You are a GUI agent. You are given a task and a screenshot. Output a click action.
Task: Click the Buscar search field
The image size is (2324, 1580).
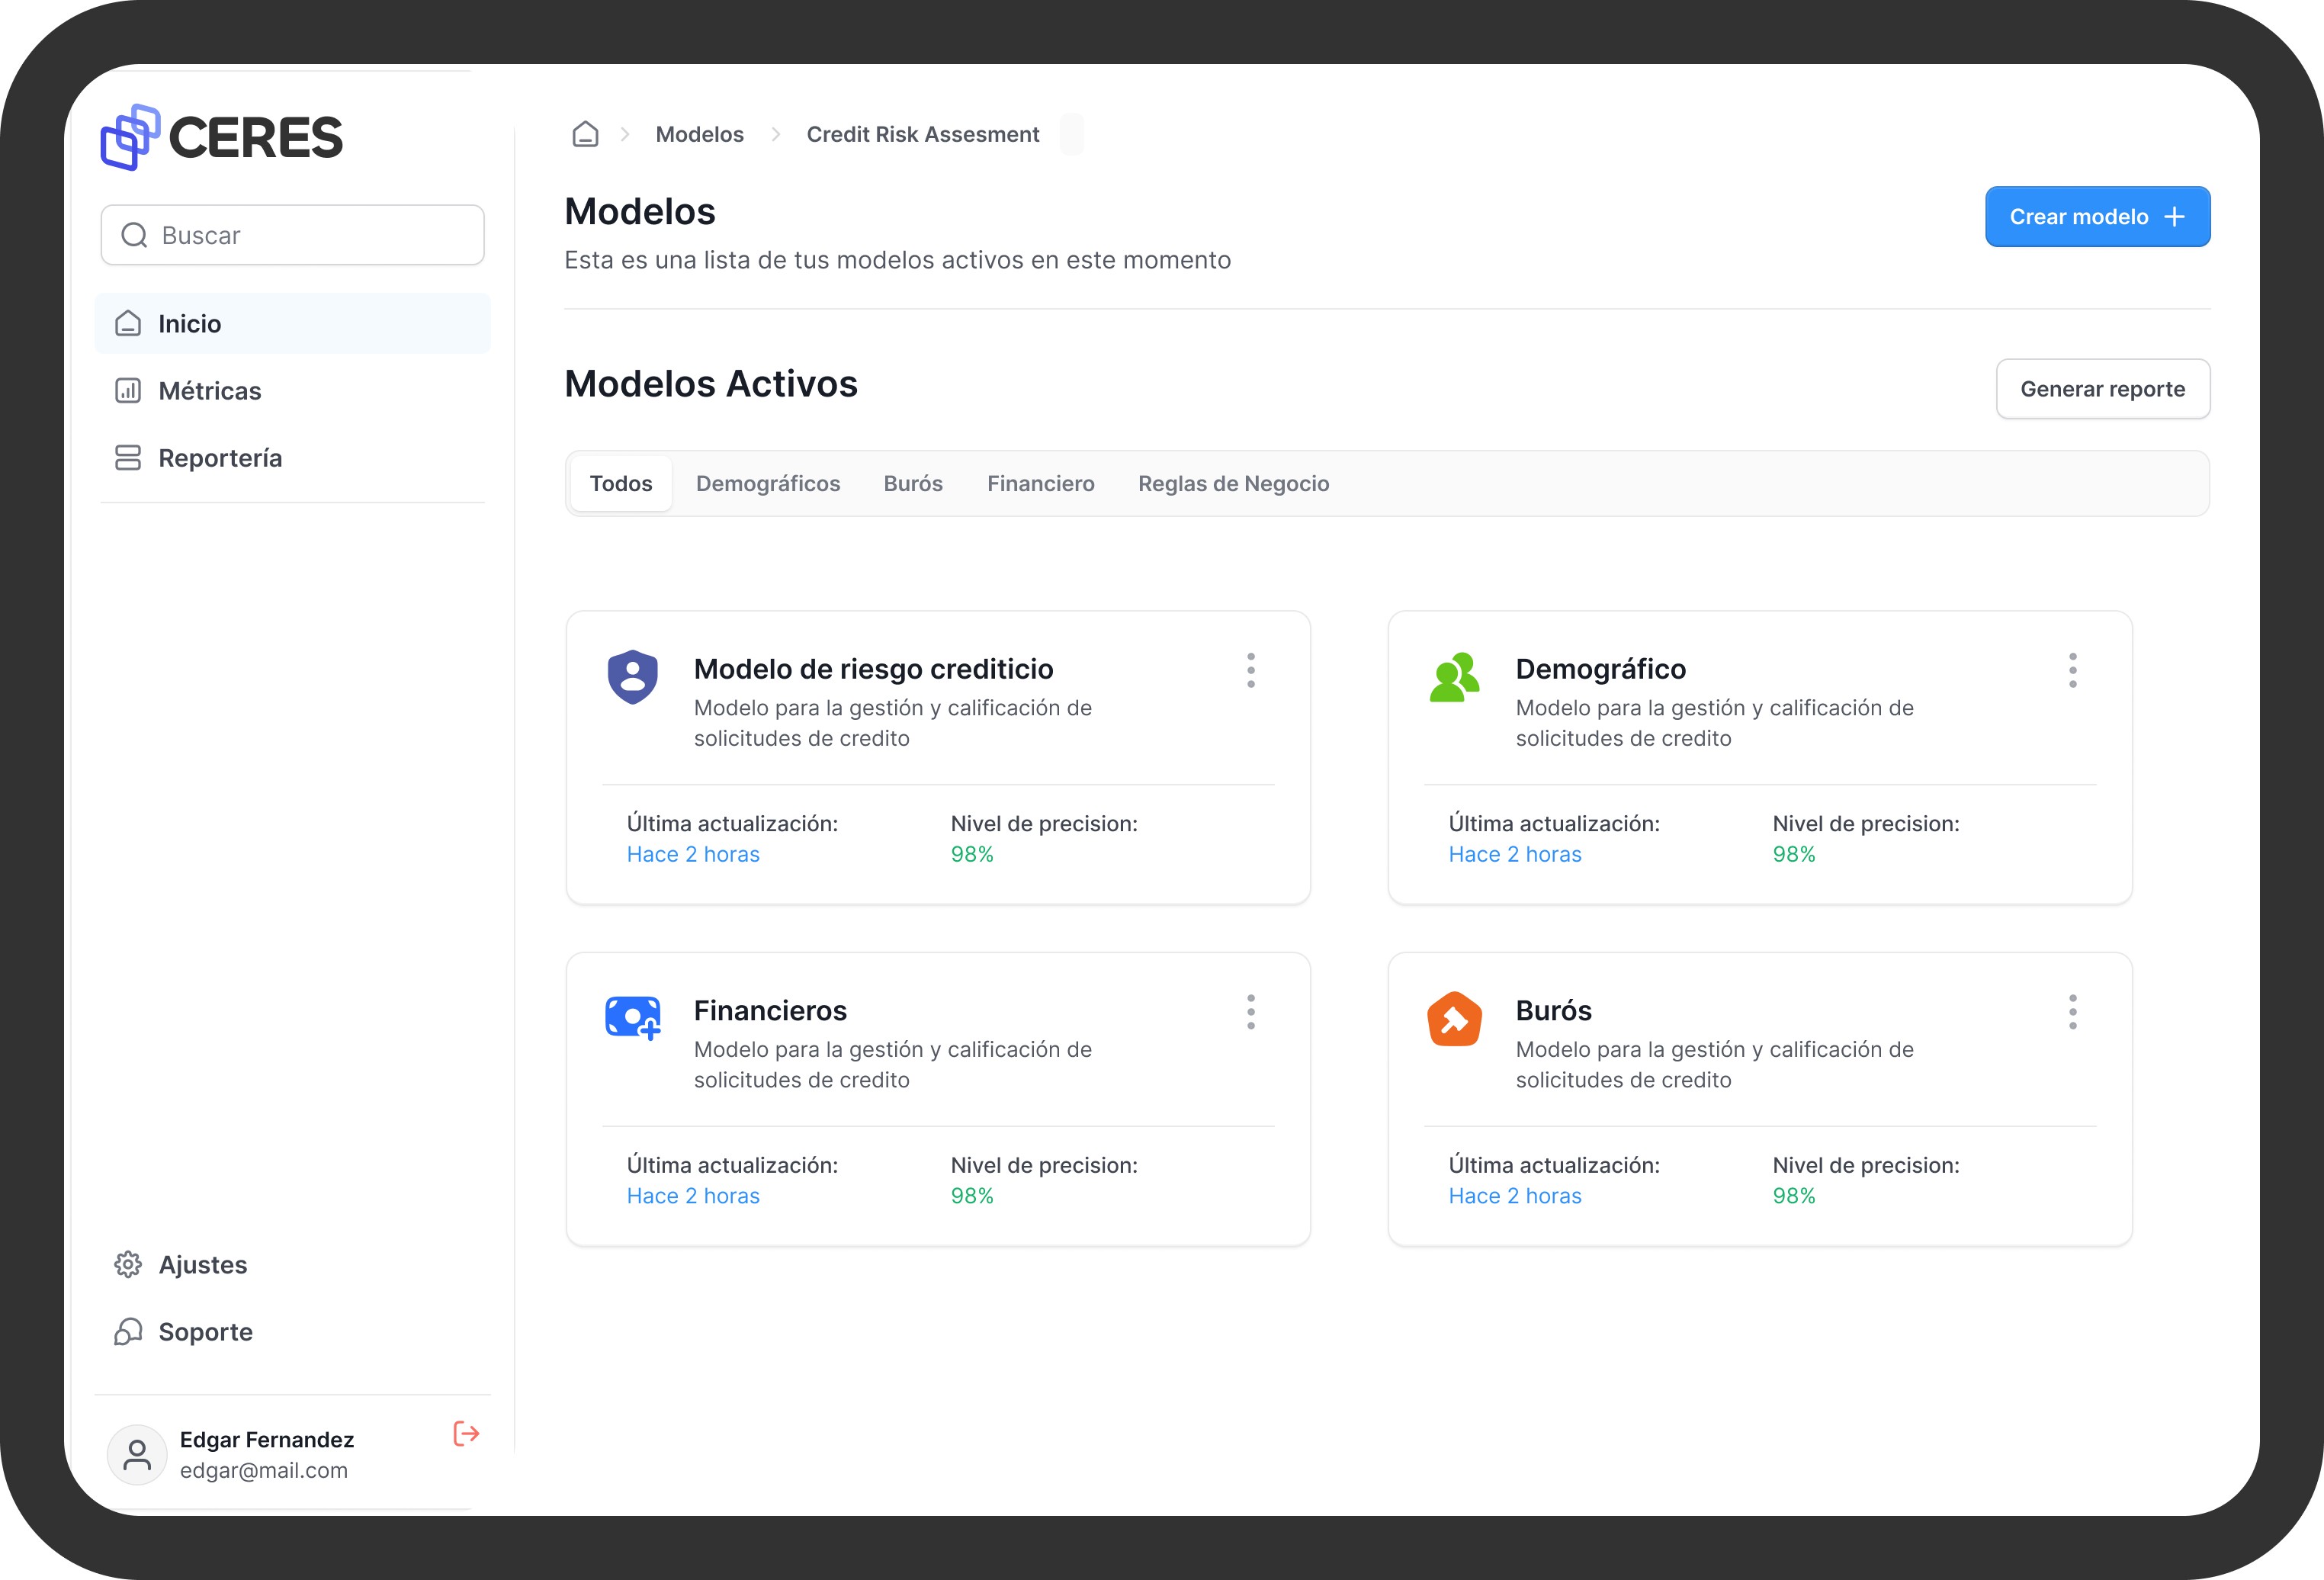coord(293,235)
